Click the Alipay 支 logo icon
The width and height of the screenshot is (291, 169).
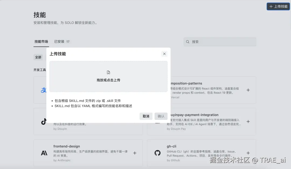44,90
